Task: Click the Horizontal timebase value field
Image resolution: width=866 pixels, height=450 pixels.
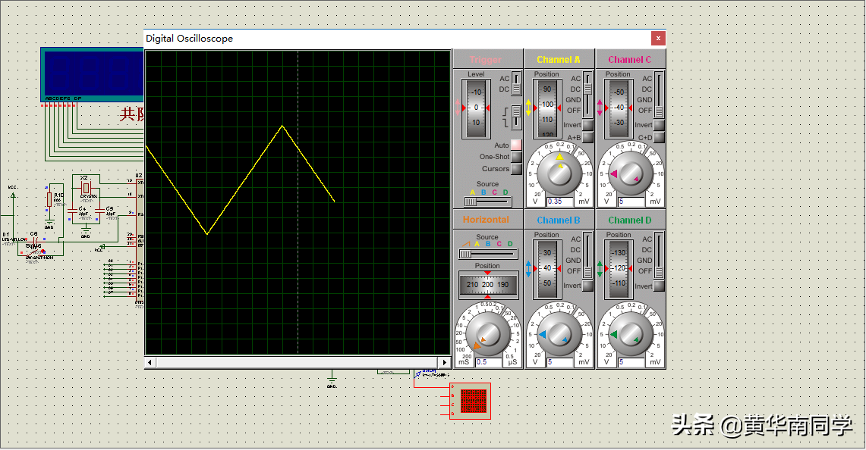Action: [488, 362]
